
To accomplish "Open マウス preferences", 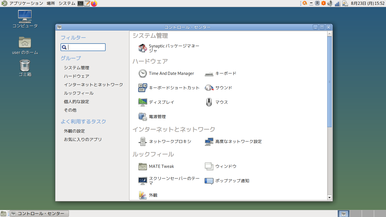I will click(x=216, y=102).
